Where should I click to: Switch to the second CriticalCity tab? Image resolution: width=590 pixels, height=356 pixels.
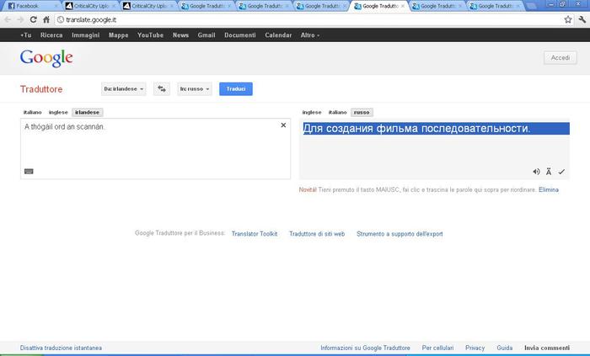tap(147, 6)
